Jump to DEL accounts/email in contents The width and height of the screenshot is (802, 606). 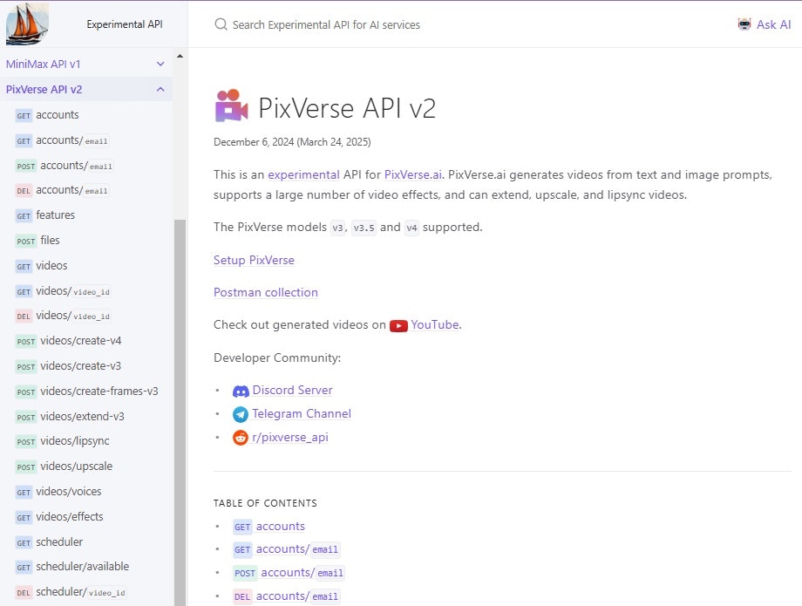(286, 596)
